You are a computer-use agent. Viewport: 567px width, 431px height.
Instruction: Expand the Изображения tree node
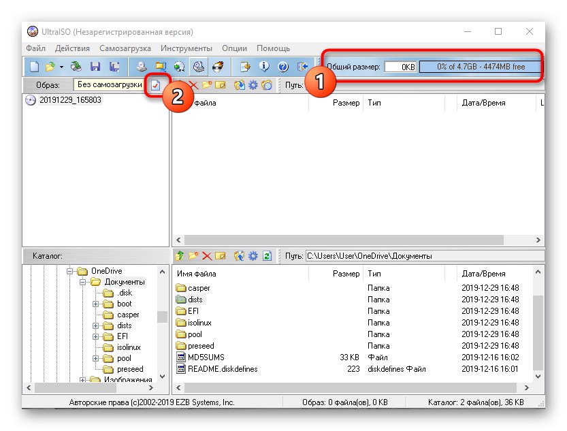click(x=82, y=380)
